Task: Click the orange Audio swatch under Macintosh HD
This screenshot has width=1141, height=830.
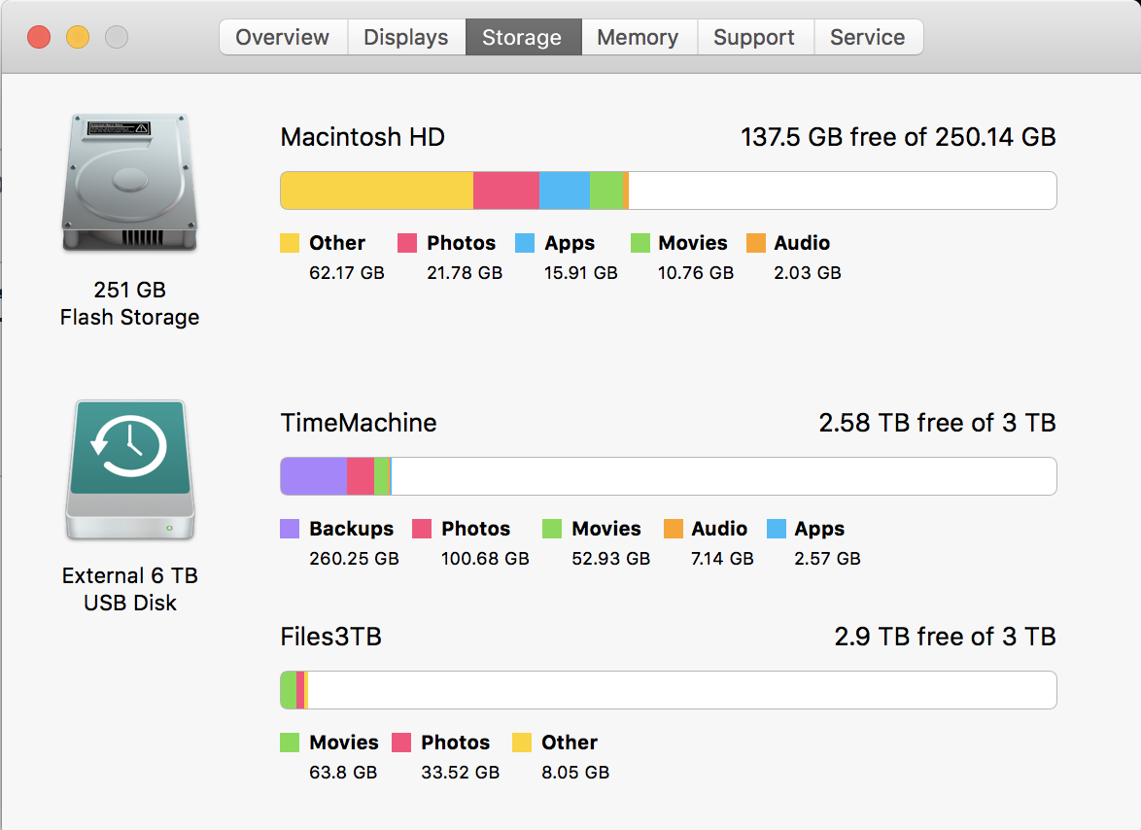Action: 756,243
